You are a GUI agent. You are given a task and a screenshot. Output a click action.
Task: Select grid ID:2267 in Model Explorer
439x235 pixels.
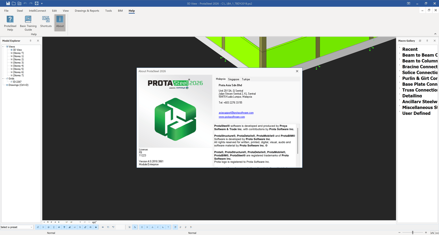[x=17, y=82]
